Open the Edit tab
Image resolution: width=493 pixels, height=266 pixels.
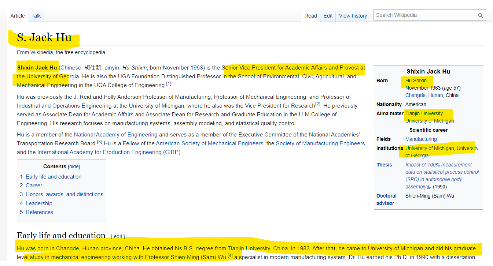coord(328,16)
